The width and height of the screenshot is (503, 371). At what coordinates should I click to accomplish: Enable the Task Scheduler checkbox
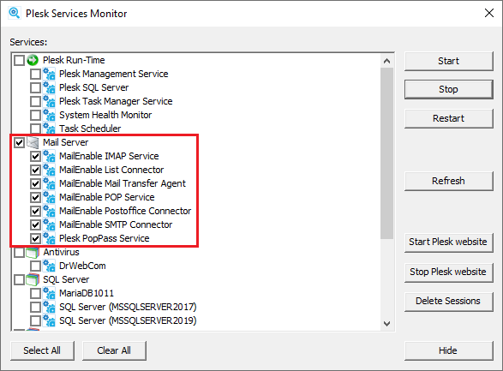(x=35, y=129)
